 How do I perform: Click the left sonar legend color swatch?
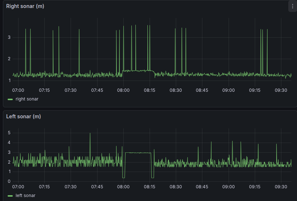pyautogui.click(x=10, y=196)
